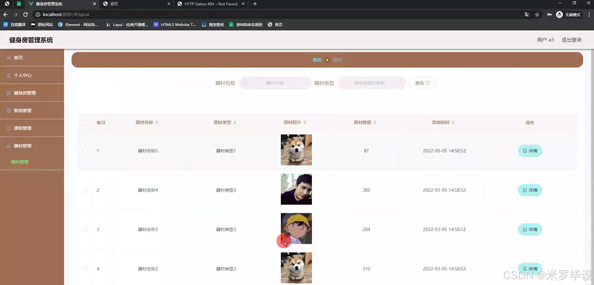This screenshot has height=285, width=594.
Task: Open 详情 for 器材名称4
Action: (530, 190)
